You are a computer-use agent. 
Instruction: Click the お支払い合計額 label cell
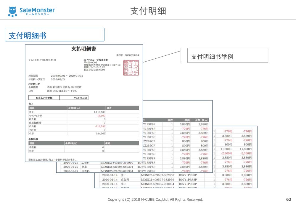tap(44, 98)
